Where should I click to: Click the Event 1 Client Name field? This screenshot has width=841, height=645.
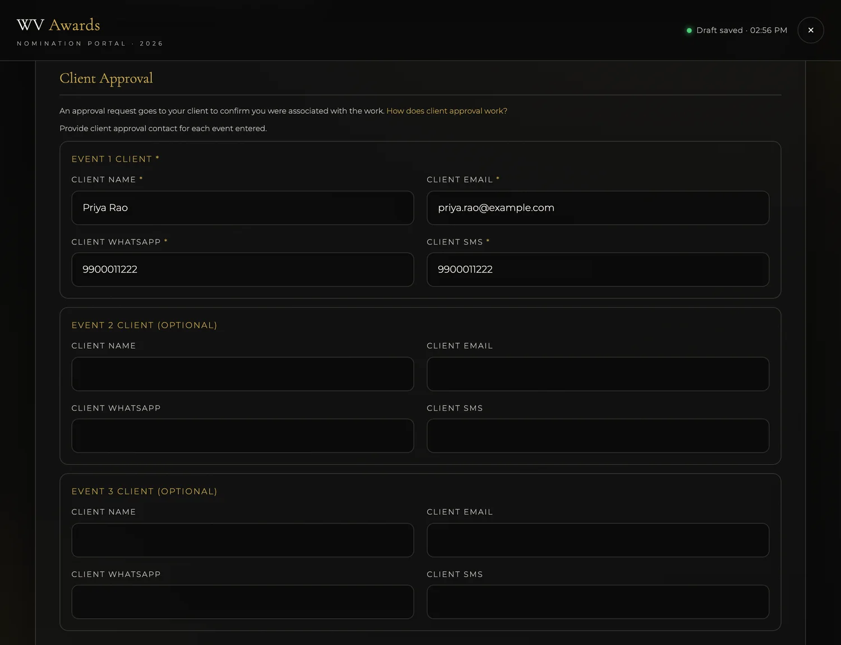243,208
